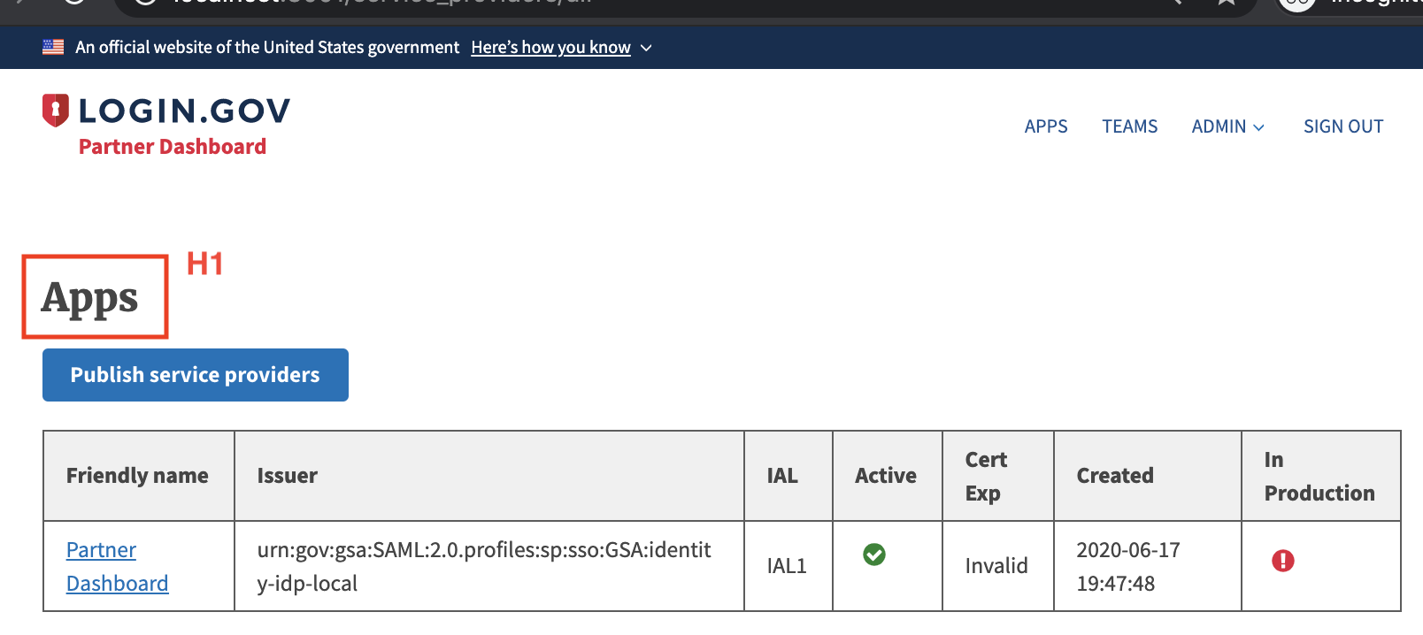Click the Apps page heading
1423x635 pixels.
[x=89, y=297]
